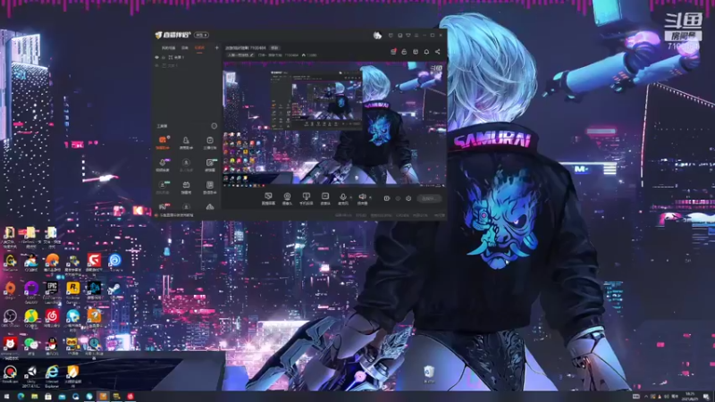Expand microphone options arrow
The height and width of the screenshot is (402, 715).
(350, 197)
